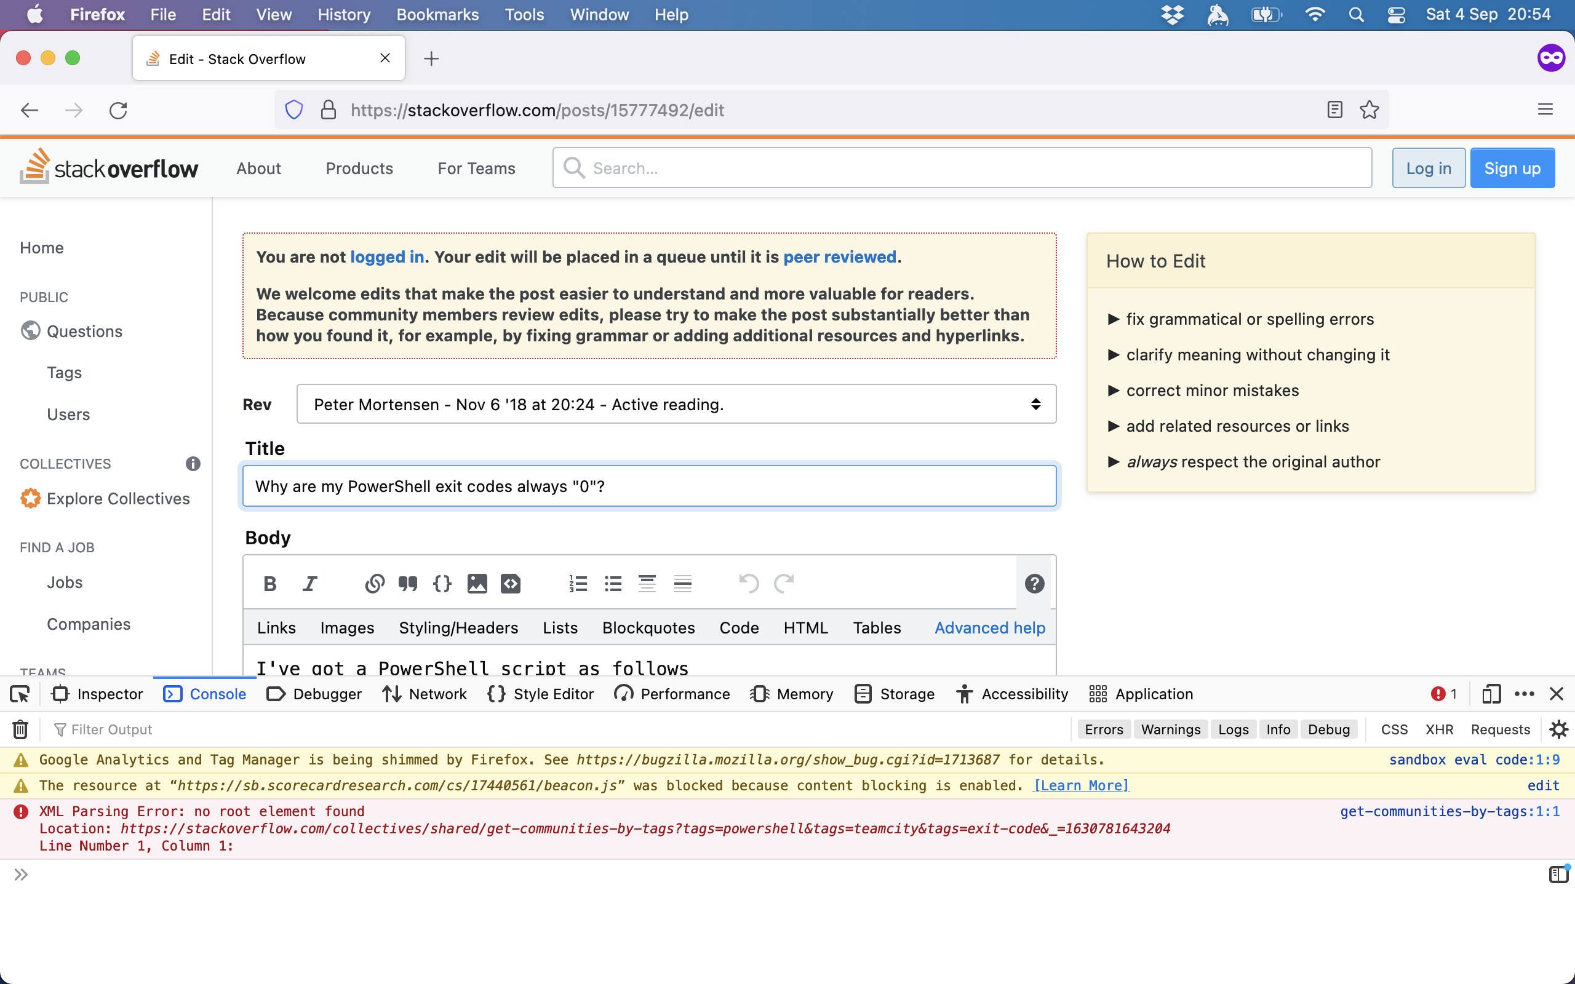Click the Sign up button

pyautogui.click(x=1512, y=169)
